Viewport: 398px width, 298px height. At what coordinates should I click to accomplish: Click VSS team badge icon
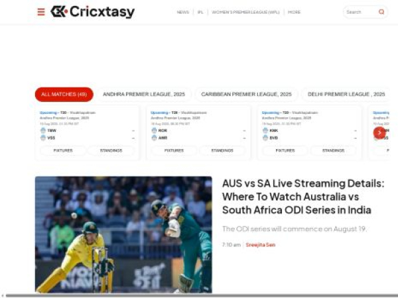point(43,138)
